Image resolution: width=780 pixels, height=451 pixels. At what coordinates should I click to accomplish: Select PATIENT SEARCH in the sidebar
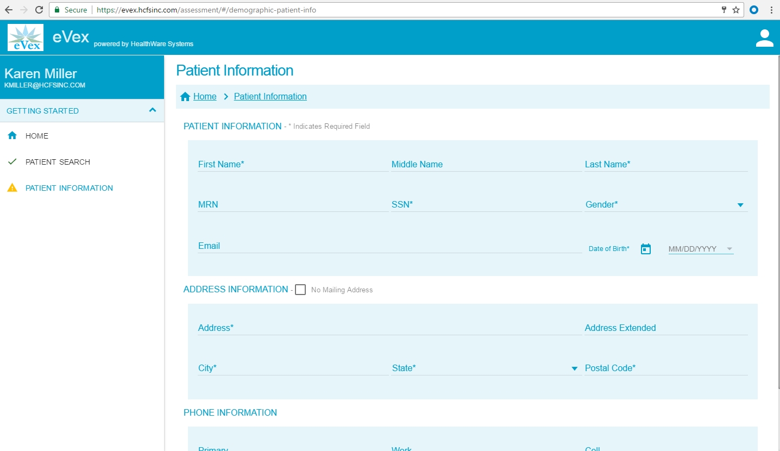[58, 162]
